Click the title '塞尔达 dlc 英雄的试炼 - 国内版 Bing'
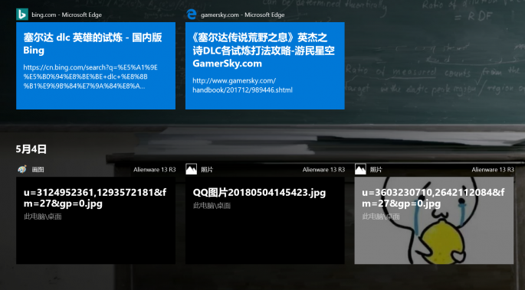This screenshot has width=525, height=290. coord(93,44)
